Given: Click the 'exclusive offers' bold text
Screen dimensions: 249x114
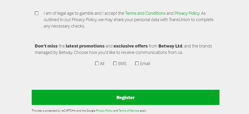Looking at the screenshot, I should (130, 46).
